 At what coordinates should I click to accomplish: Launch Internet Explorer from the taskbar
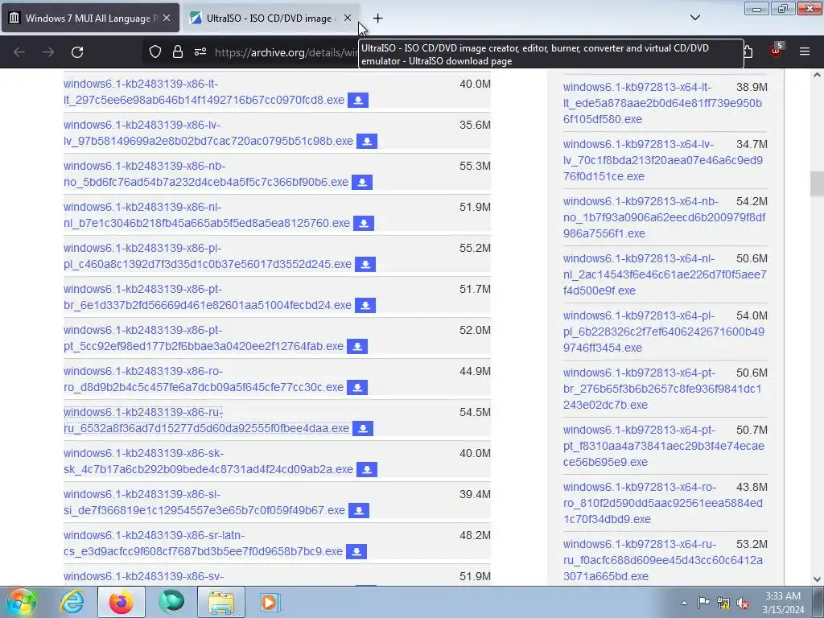tap(72, 602)
